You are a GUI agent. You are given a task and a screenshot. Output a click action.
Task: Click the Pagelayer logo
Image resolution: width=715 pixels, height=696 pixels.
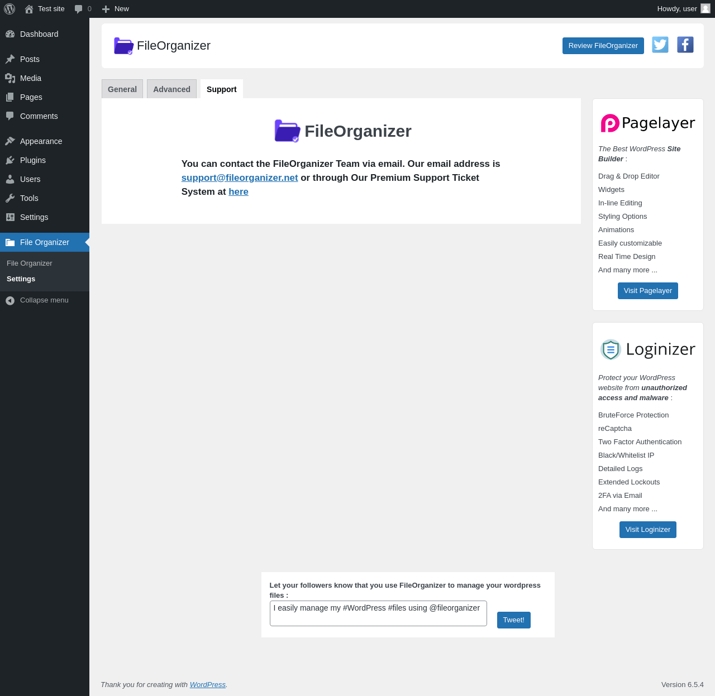coord(648,123)
